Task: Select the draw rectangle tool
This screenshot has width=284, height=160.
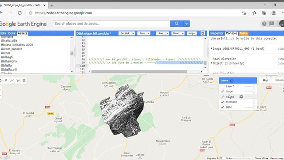Action: click(24, 80)
